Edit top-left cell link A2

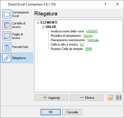[x=82, y=44]
